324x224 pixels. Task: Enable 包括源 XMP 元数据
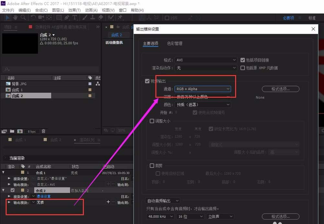(243, 68)
